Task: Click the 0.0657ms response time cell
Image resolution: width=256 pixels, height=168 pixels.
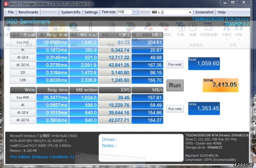Action: 52,105
